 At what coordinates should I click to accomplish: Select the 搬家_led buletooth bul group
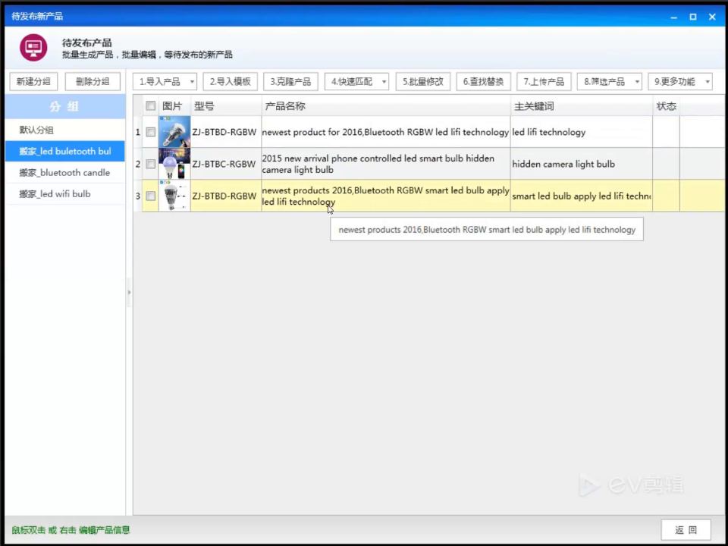(x=65, y=152)
